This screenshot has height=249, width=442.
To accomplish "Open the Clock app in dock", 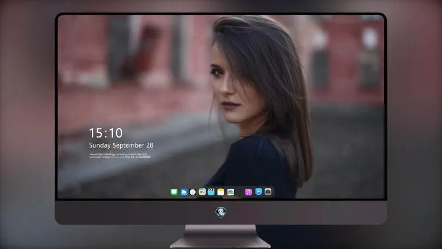I will tap(193, 192).
